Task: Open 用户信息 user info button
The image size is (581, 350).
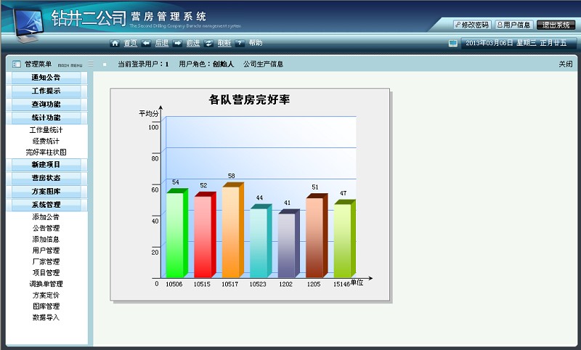Action: point(513,25)
